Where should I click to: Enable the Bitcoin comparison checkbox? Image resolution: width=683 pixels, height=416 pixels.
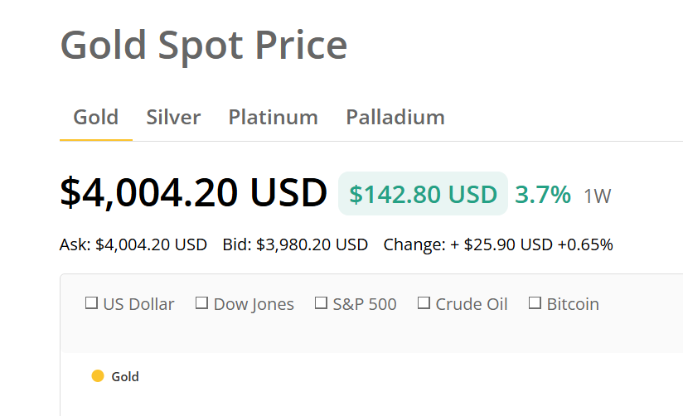[535, 303]
